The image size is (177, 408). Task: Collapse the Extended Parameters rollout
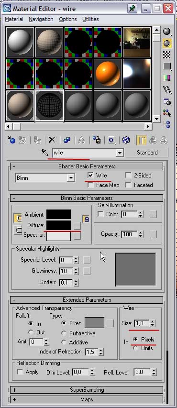(x=86, y=300)
